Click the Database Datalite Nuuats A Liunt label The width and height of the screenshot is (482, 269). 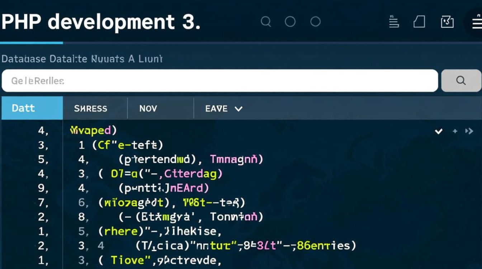coord(82,59)
